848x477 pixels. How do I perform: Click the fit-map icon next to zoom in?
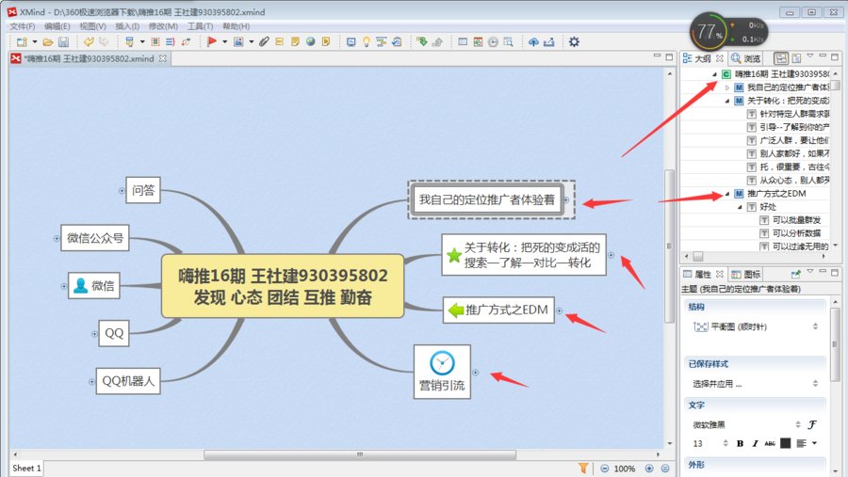tap(665, 469)
